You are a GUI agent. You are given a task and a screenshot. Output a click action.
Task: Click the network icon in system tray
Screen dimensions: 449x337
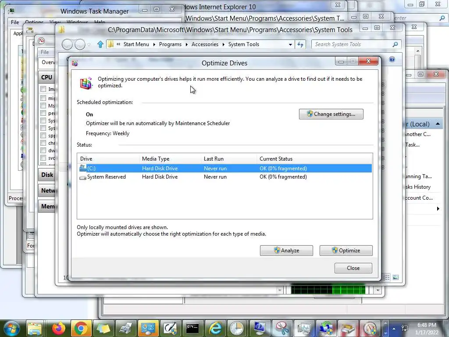tap(405, 328)
